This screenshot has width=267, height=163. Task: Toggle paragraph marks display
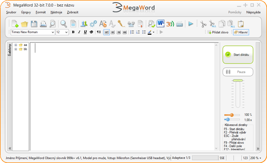click(x=99, y=32)
